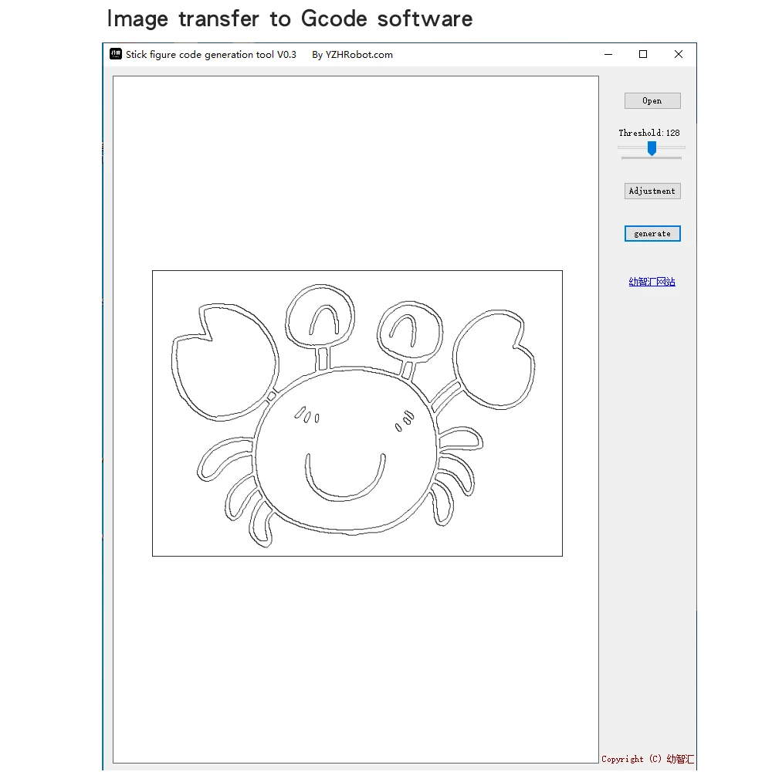Click the Copyright (C) 幼智汇 text
The width and height of the screenshot is (772, 772).
point(647,759)
